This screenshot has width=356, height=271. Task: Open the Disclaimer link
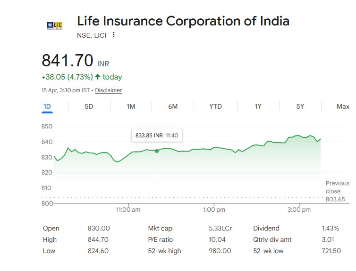[x=108, y=90]
